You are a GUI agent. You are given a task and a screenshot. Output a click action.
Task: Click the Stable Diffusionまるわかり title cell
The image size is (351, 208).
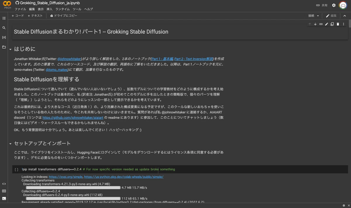click(x=180, y=32)
